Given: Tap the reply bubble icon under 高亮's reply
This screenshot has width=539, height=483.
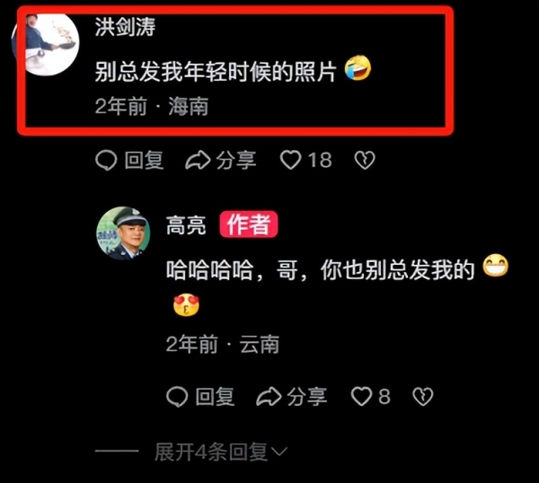Looking at the screenshot, I should (x=177, y=397).
